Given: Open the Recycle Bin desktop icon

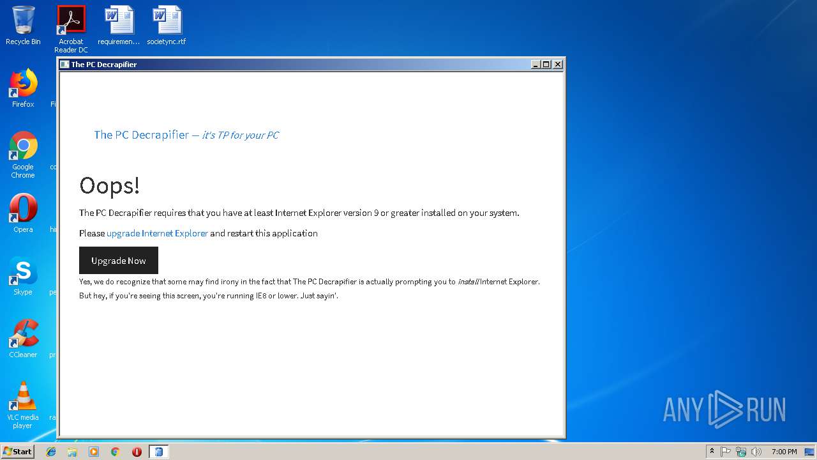Looking at the screenshot, I should pyautogui.click(x=23, y=26).
